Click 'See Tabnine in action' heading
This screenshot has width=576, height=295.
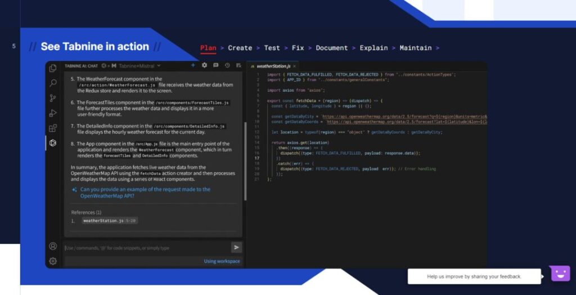click(x=94, y=46)
